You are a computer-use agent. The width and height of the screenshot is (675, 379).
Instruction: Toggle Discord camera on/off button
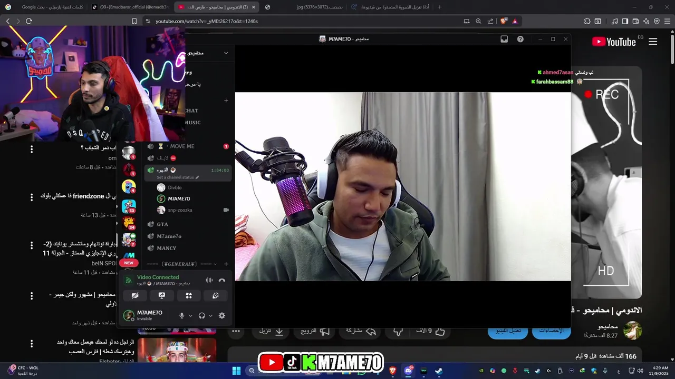point(135,296)
